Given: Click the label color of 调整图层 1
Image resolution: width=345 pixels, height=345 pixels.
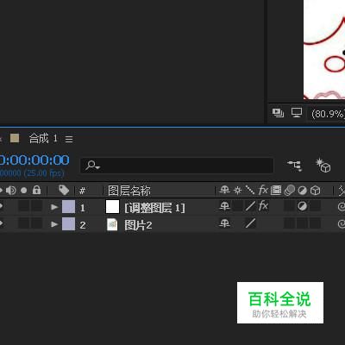Looking at the screenshot, I should [x=68, y=207].
